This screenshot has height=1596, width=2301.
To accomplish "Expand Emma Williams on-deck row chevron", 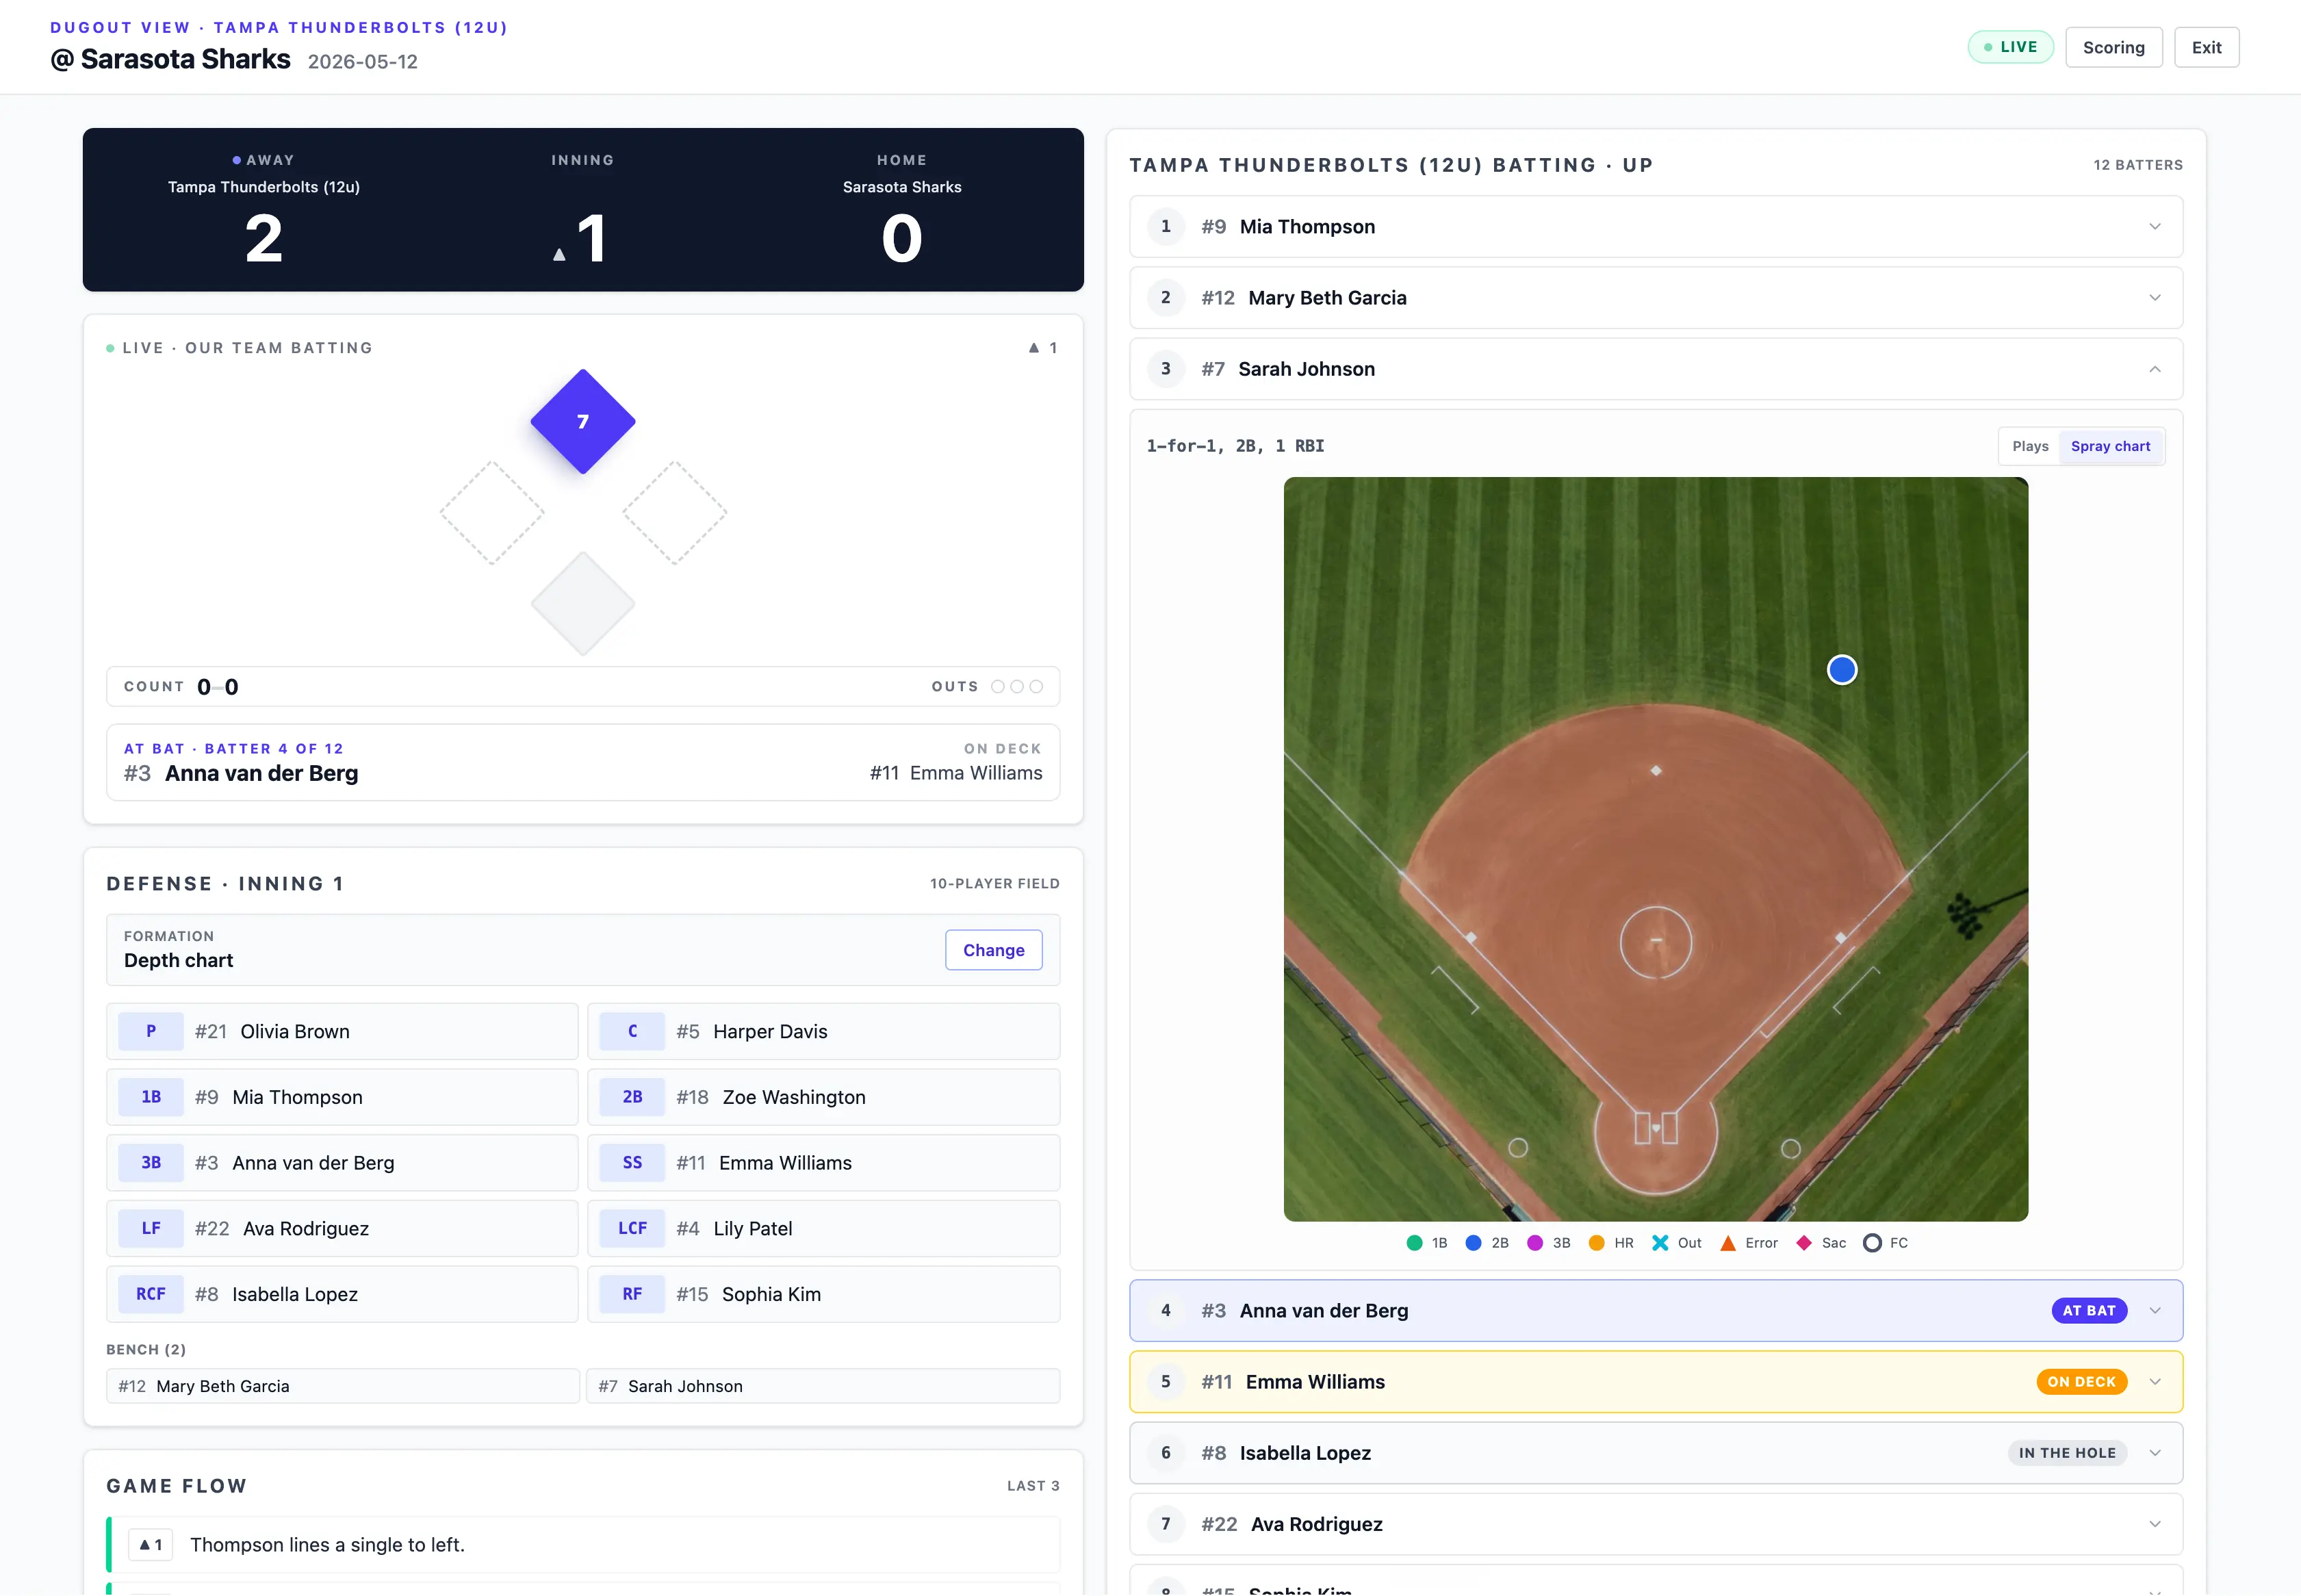I will tap(2155, 1382).
